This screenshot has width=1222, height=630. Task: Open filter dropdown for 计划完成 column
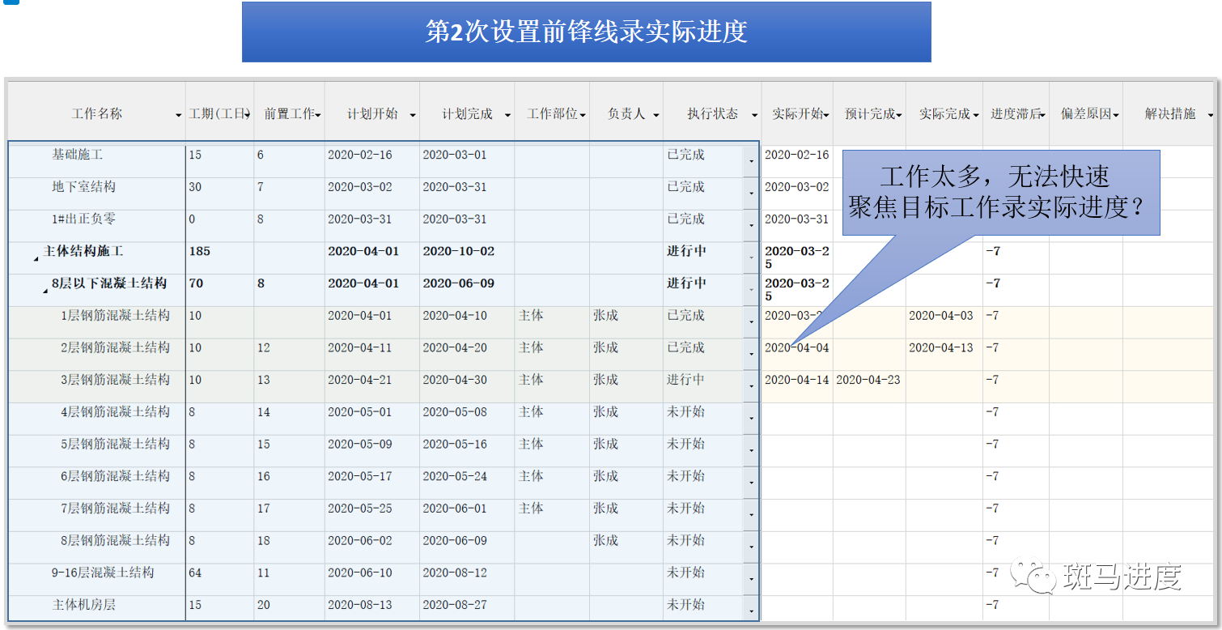[x=507, y=116]
